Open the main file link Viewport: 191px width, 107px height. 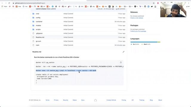pos(38,45)
